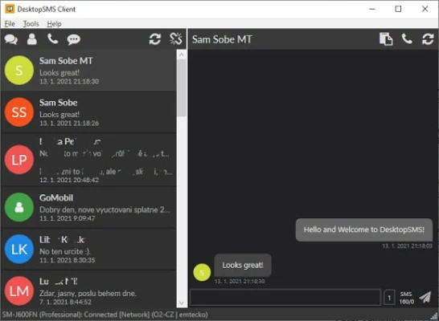Open the Tools menu

31,24
